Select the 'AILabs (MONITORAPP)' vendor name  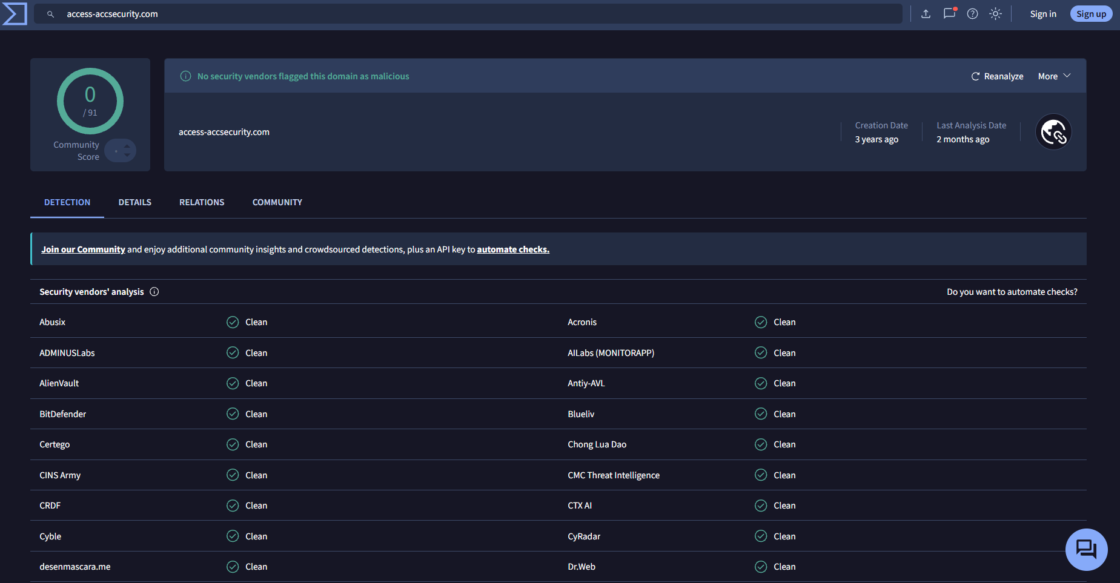click(611, 353)
